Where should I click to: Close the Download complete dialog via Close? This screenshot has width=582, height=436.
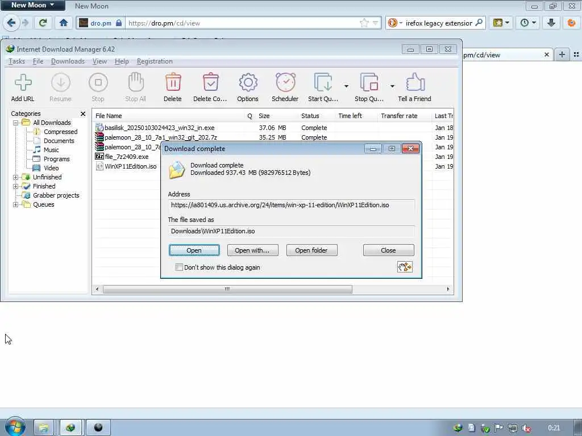(x=388, y=250)
